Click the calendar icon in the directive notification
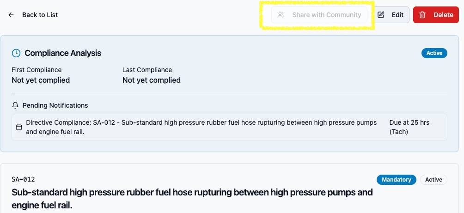This screenshot has height=213, width=464. [19, 127]
